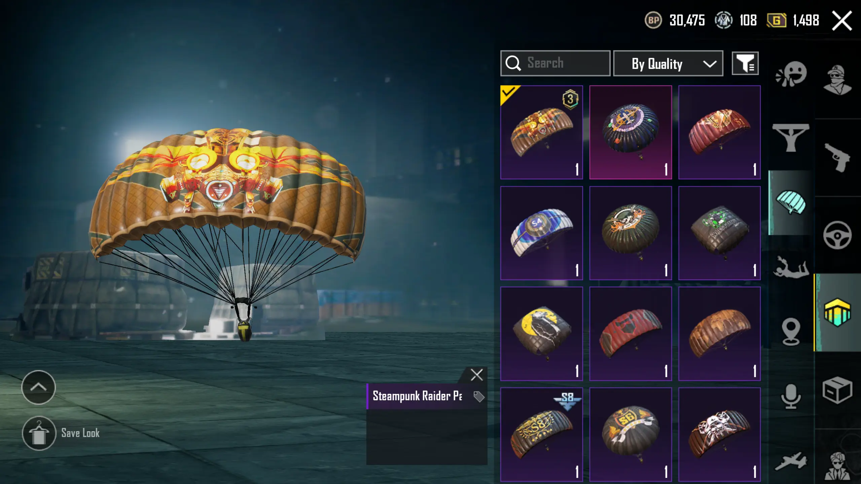Open the emote category icon
The image size is (861, 484).
791,74
